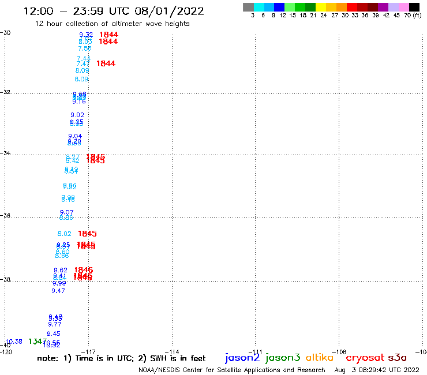This screenshot has width=427, height=375.
Task: Click the green 'jason3' satellite legend label
Action: click(283, 358)
